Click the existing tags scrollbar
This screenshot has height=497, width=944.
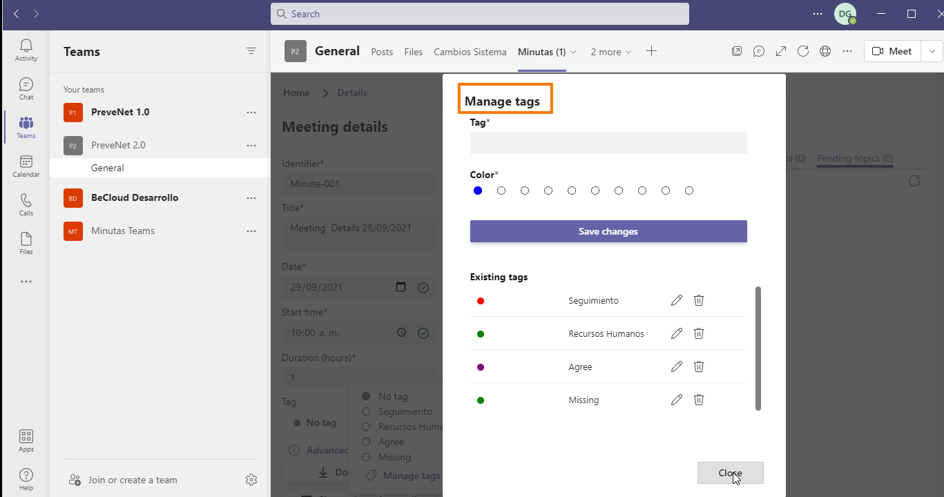(x=758, y=349)
